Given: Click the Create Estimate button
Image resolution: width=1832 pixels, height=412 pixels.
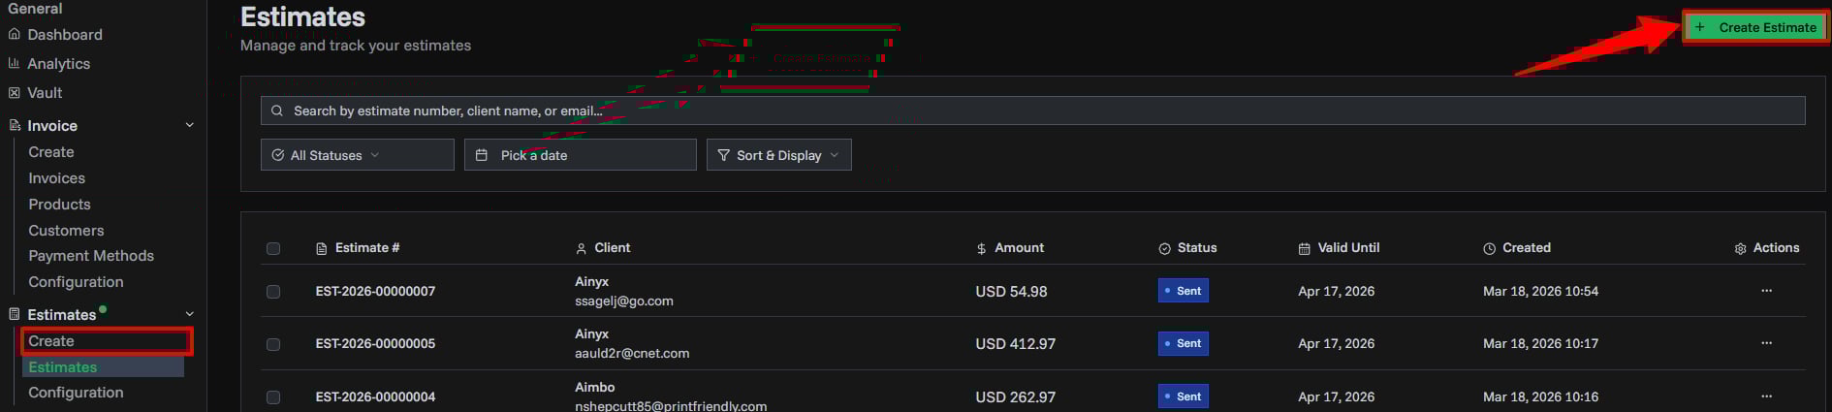Looking at the screenshot, I should (x=1755, y=27).
